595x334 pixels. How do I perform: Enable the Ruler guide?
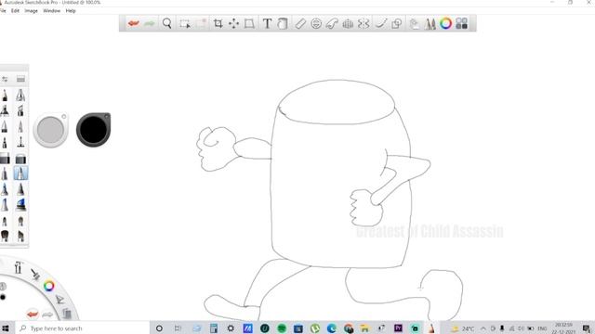tap(300, 23)
